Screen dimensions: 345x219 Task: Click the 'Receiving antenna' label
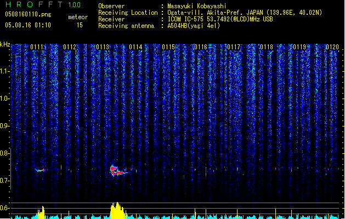(126, 26)
